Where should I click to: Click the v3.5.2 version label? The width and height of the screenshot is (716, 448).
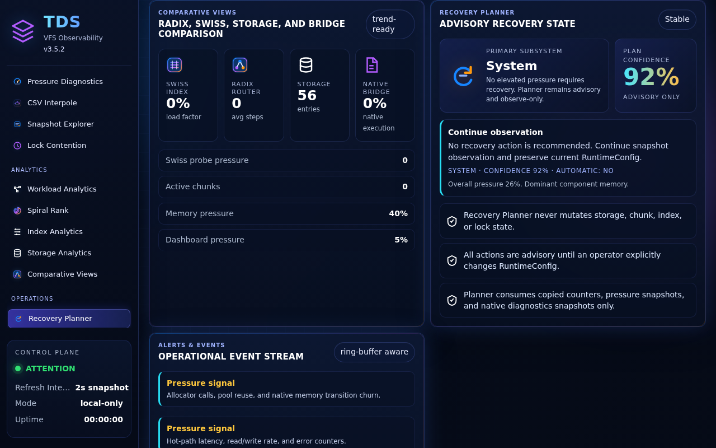point(54,49)
